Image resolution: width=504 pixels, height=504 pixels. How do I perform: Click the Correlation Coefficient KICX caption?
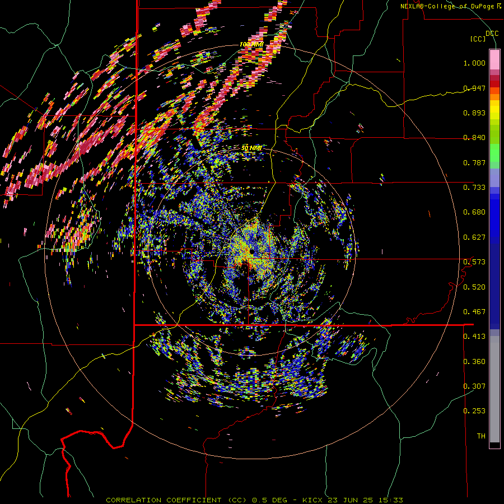tap(254, 500)
